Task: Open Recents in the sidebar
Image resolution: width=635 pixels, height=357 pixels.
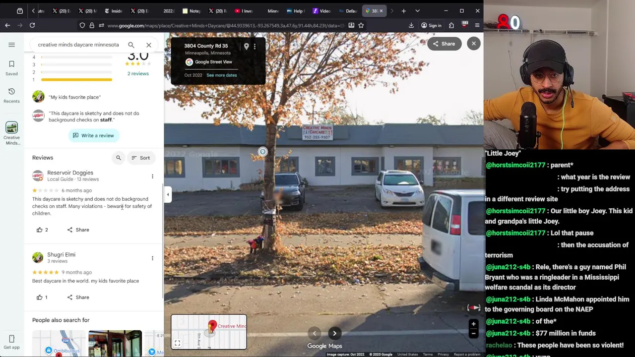Action: pyautogui.click(x=11, y=95)
